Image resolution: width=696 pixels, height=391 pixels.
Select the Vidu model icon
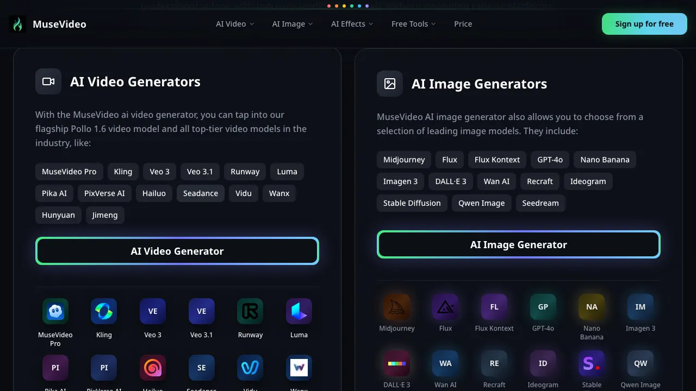pos(250,368)
